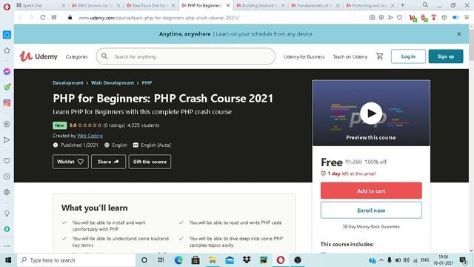Open the Udemy shopping cart
The height and width of the screenshot is (267, 474).
tap(379, 56)
